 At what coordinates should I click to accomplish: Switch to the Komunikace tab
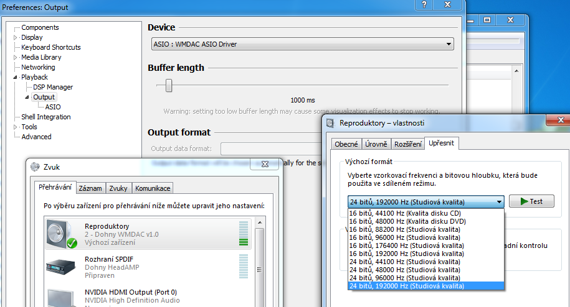click(153, 188)
